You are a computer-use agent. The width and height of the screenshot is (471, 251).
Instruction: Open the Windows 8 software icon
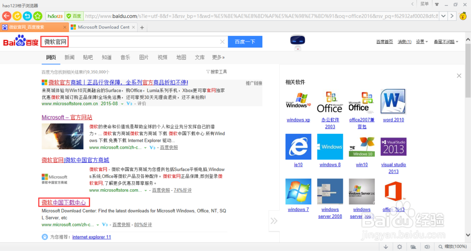(330, 146)
